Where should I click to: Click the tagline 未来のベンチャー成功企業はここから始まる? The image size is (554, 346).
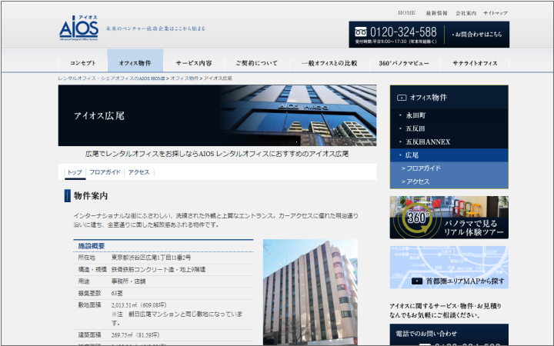155,28
